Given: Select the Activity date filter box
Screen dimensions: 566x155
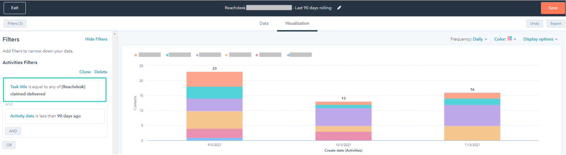Looking at the screenshot, I should point(55,116).
